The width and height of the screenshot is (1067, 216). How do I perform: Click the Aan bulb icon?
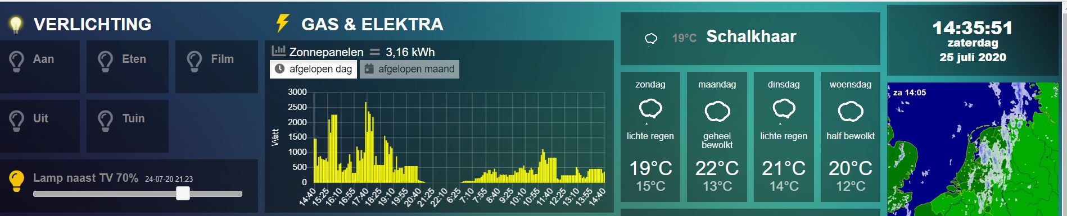(x=17, y=61)
